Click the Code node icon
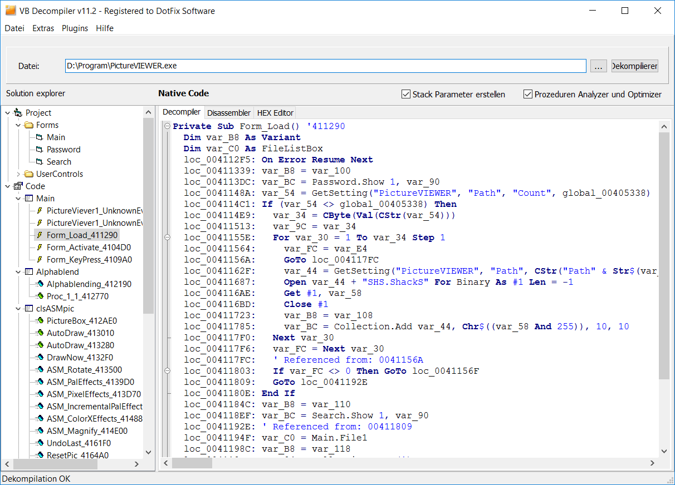Screen dimensions: 675x485 point(18,186)
